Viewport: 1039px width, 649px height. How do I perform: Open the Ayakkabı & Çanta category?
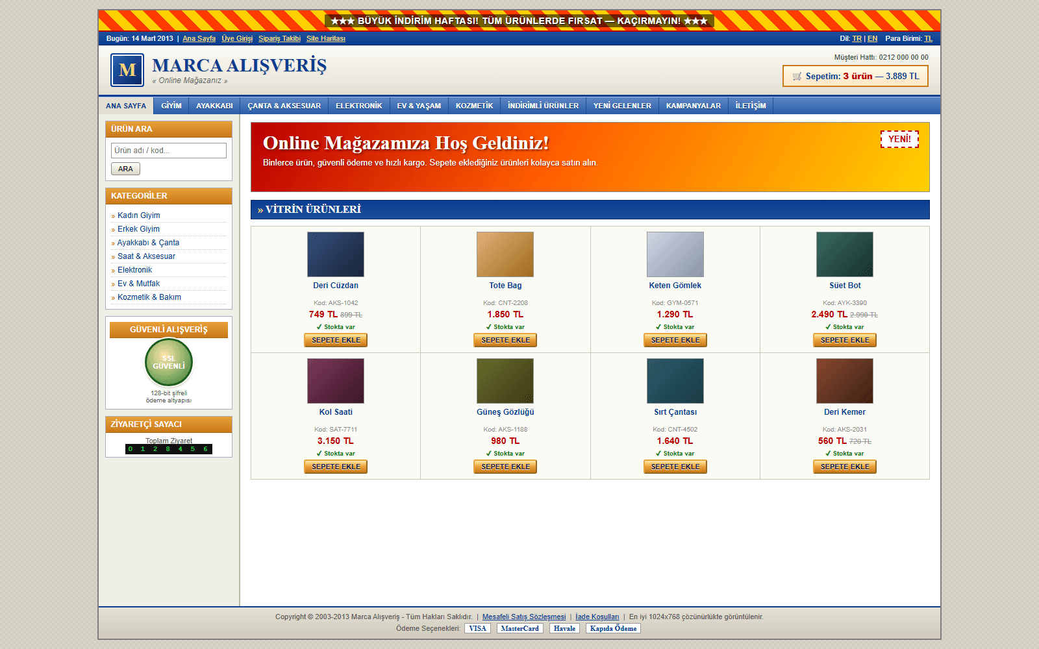(148, 243)
